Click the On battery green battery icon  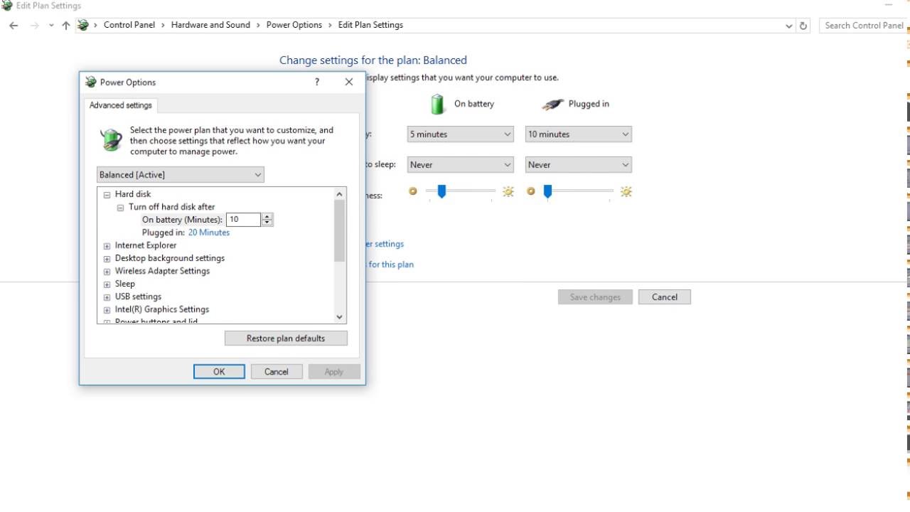(437, 104)
